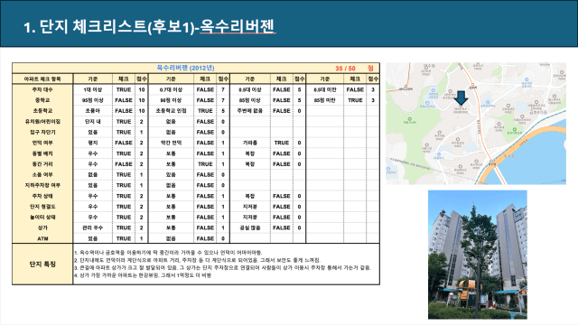This screenshot has width=578, height=325.
Task: Select the '1대 이상' criterion in 주차 대수 row
Action: click(92, 89)
